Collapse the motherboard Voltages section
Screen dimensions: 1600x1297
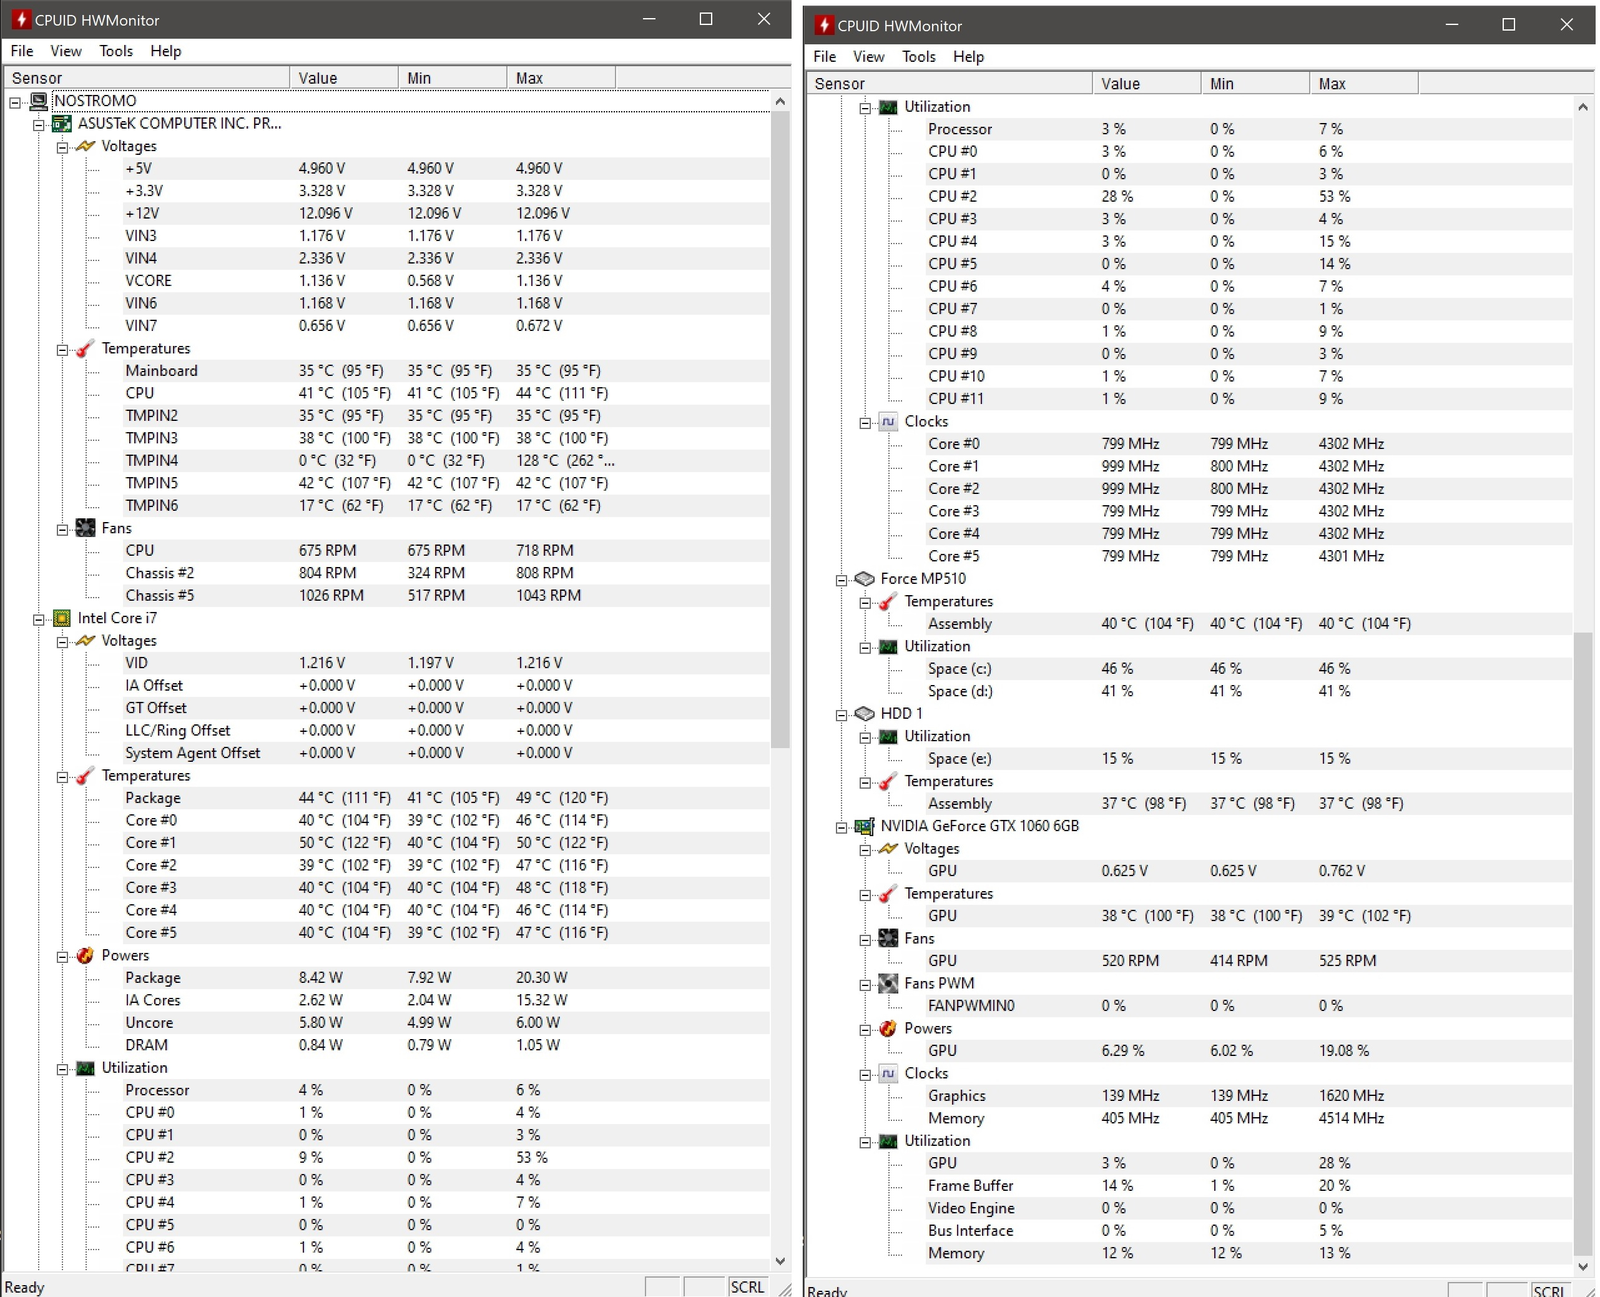(x=63, y=147)
